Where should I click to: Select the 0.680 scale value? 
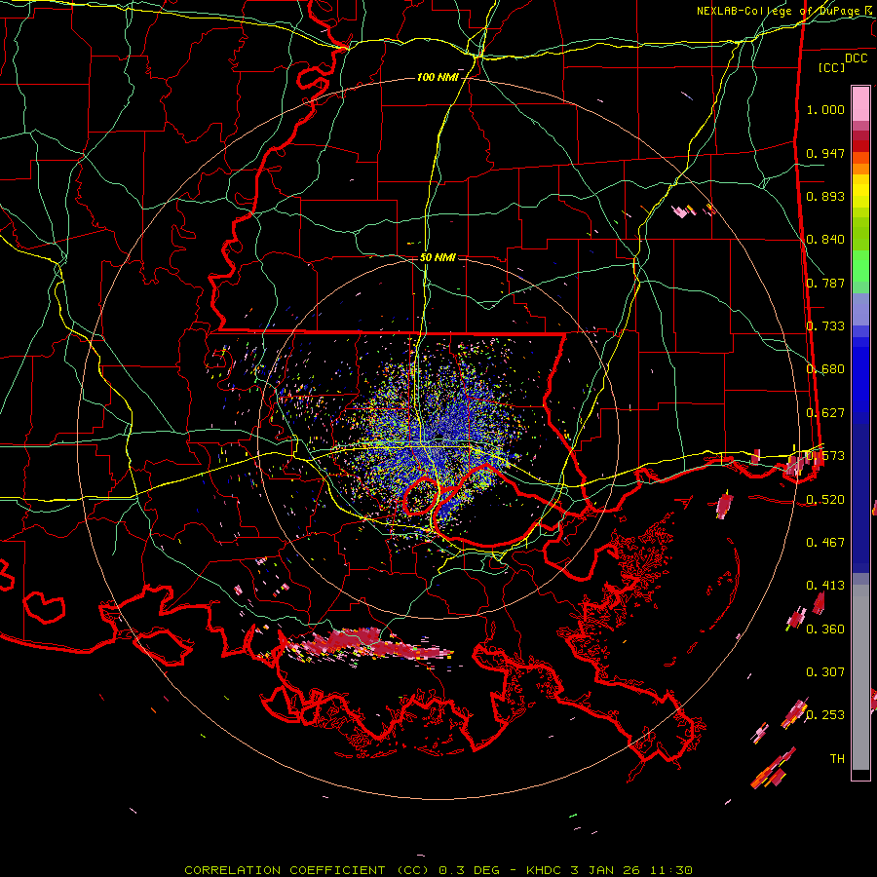825,369
